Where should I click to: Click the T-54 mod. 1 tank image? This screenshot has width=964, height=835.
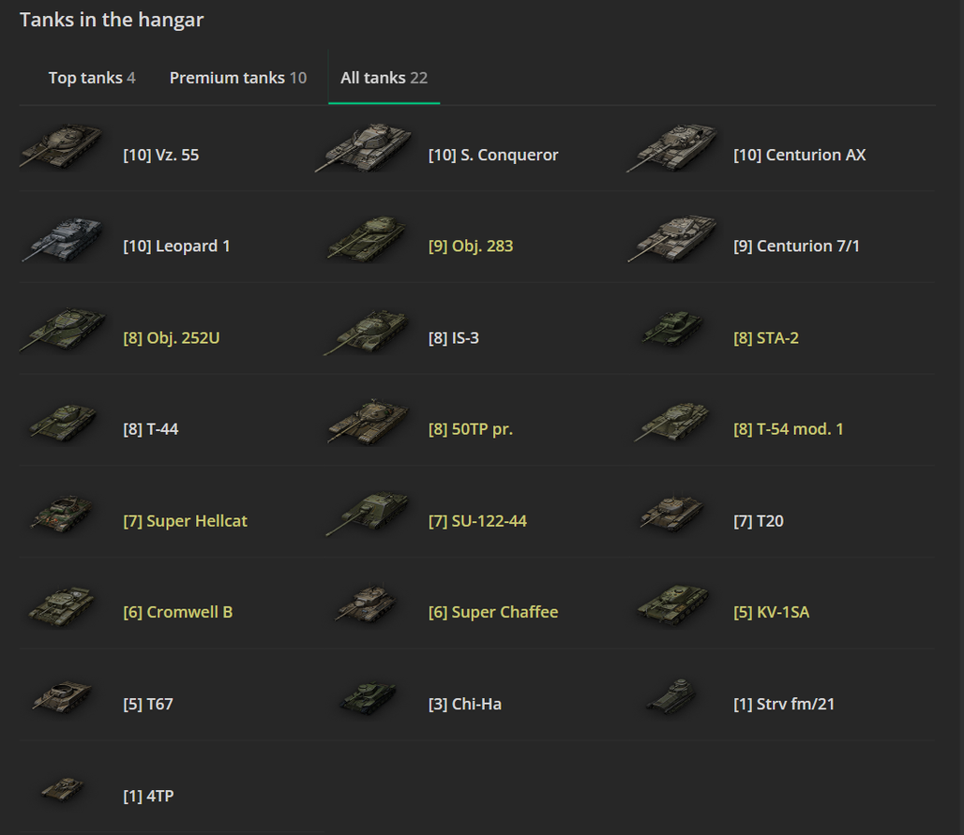[671, 422]
